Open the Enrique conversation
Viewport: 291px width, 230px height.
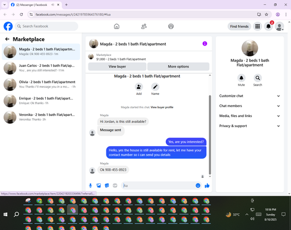(41, 101)
